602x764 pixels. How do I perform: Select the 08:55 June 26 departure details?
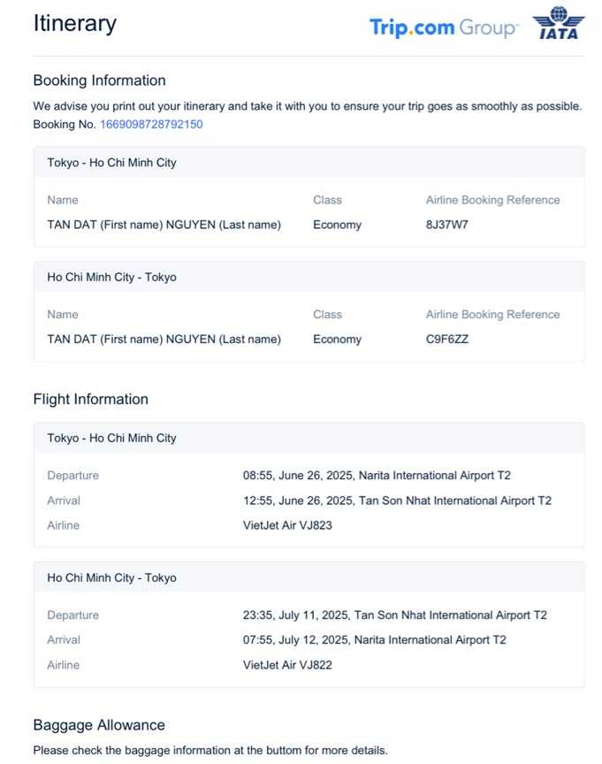pos(377,476)
